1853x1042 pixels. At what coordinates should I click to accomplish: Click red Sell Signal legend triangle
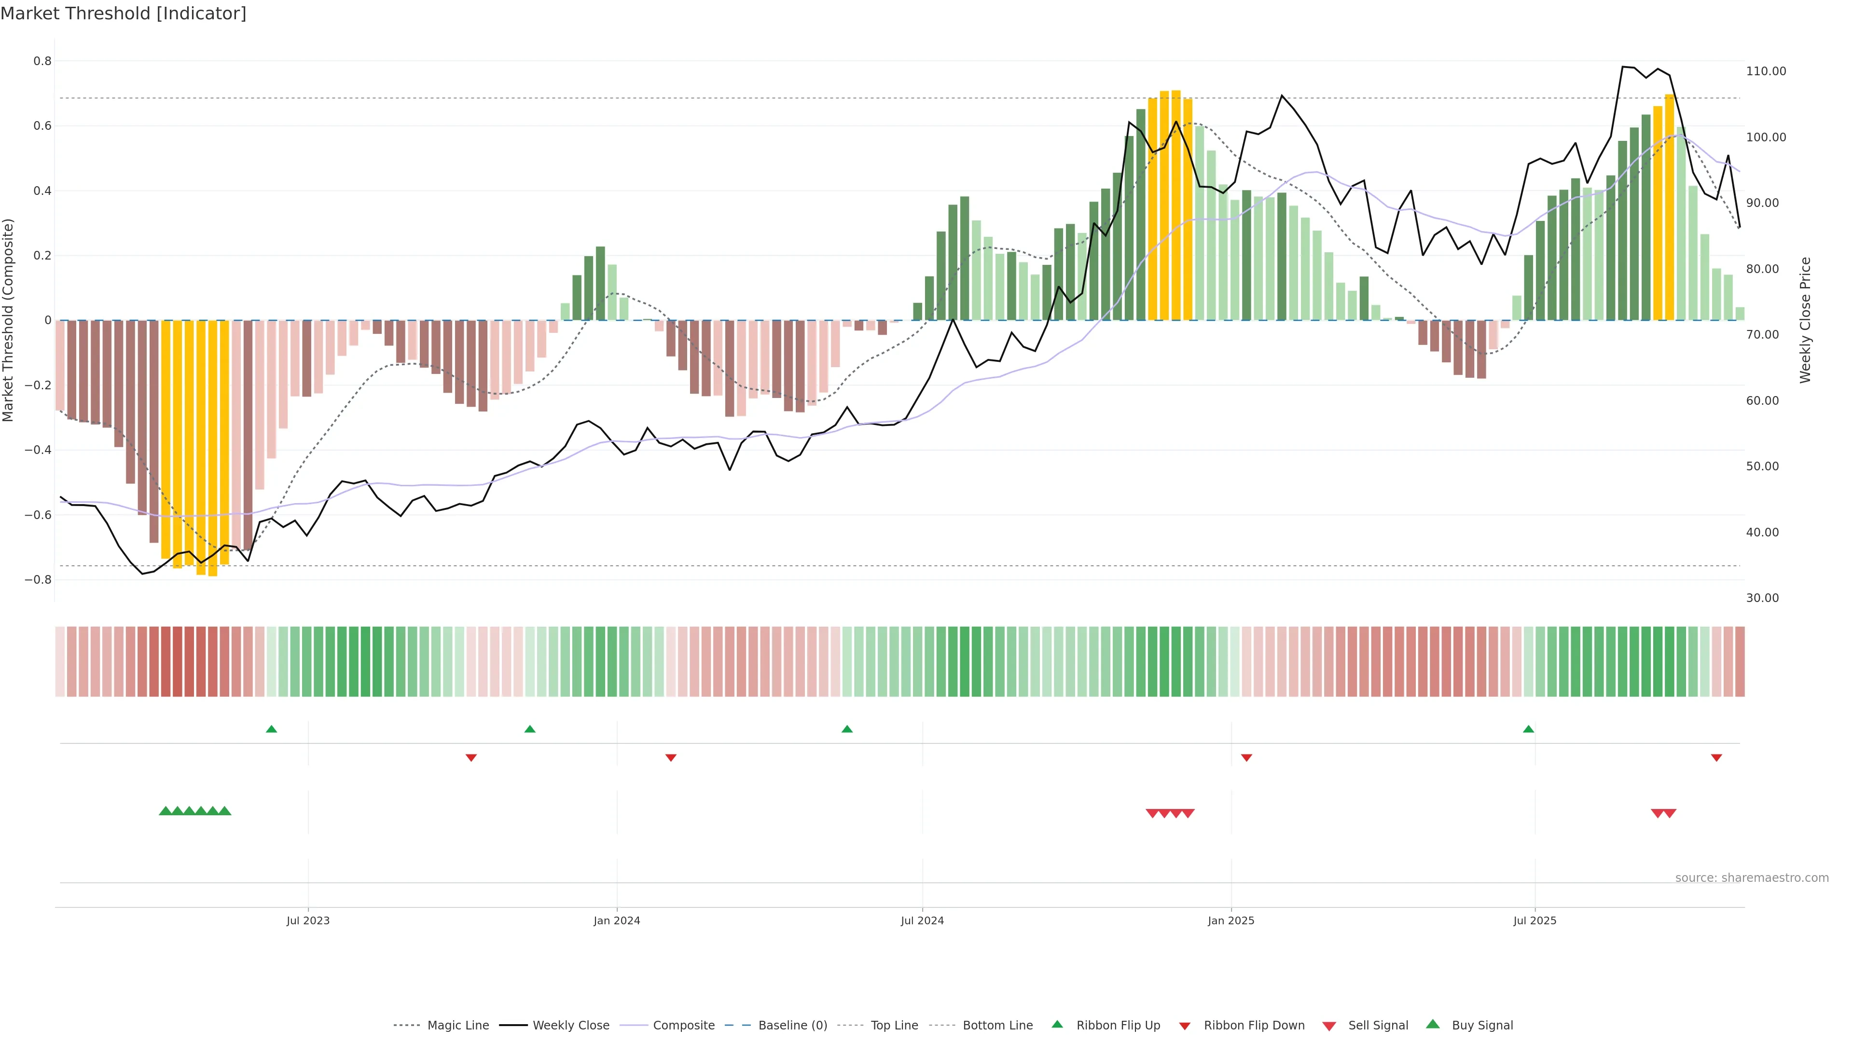pos(1329,1026)
